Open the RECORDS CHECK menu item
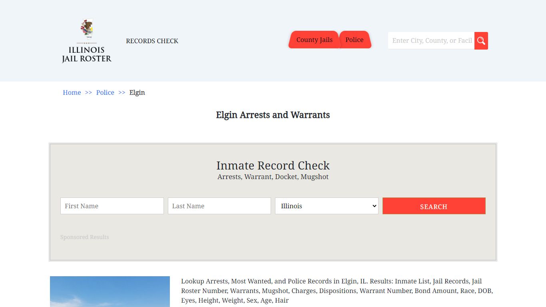 pyautogui.click(x=152, y=41)
